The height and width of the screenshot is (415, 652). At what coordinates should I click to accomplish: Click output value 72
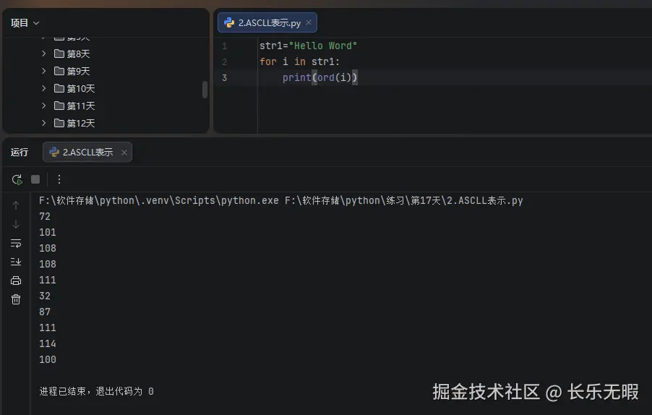point(45,216)
